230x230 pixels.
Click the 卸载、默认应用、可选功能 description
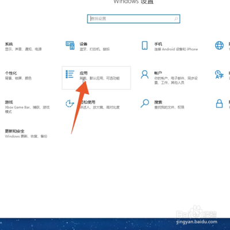point(99,78)
